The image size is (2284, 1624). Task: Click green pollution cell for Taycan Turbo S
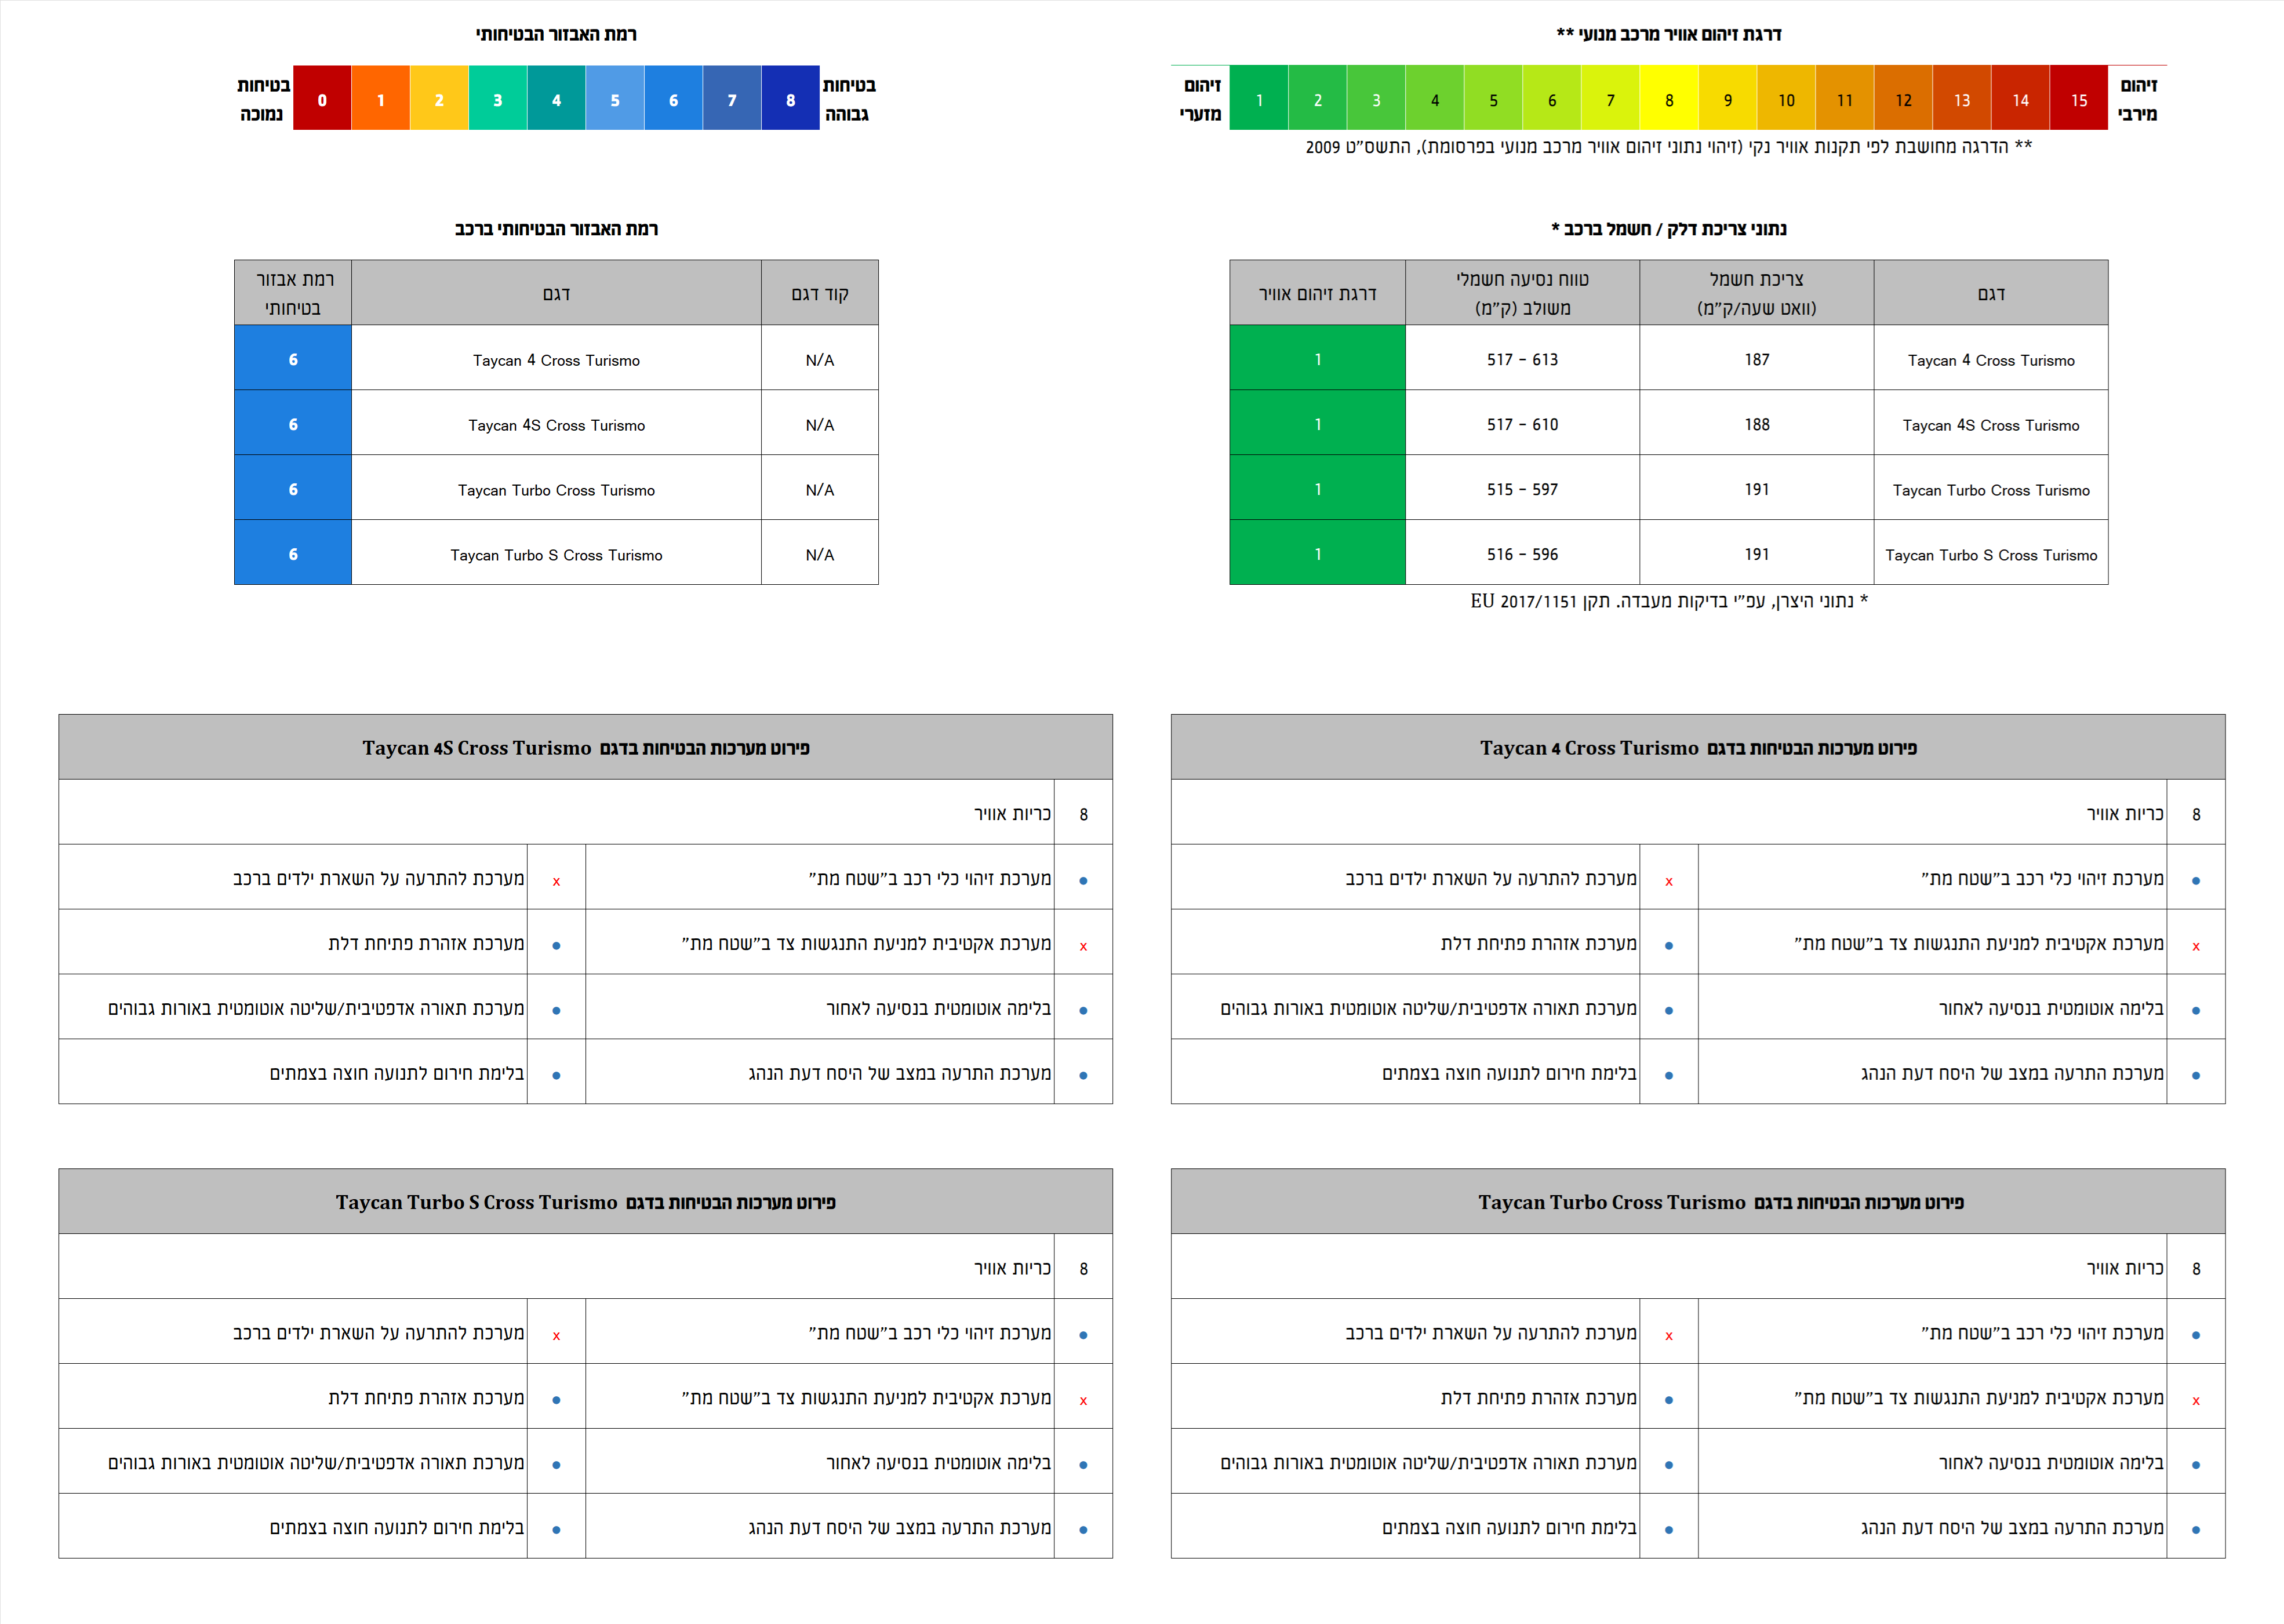point(1317,554)
